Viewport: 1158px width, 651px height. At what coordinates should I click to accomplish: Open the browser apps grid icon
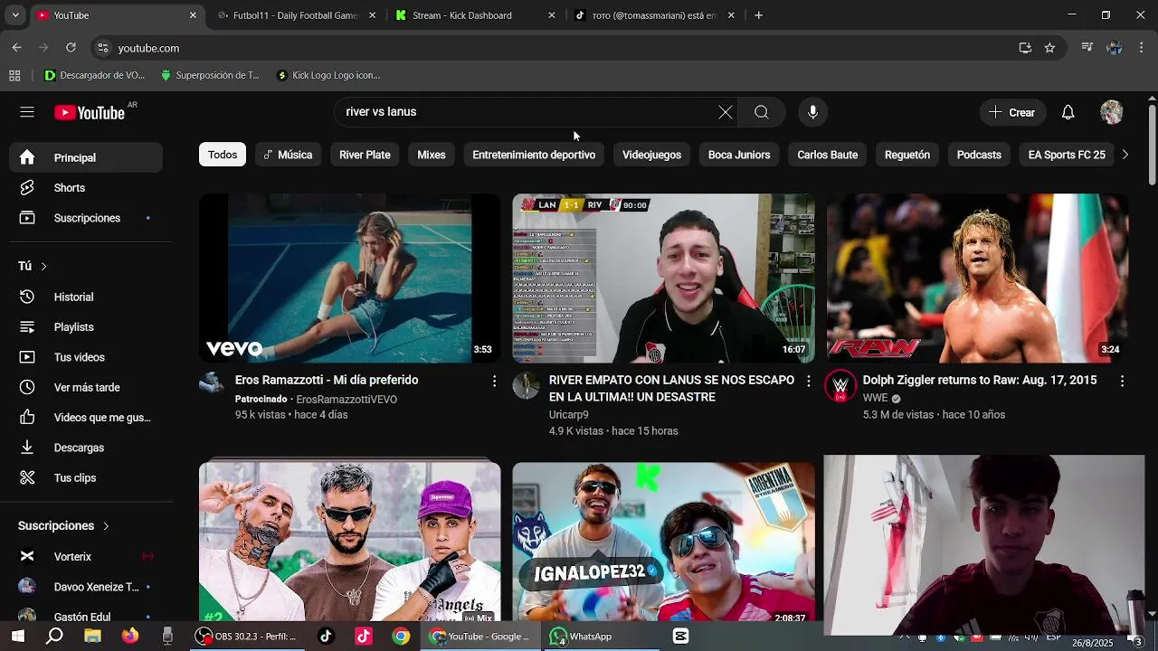coord(14,75)
